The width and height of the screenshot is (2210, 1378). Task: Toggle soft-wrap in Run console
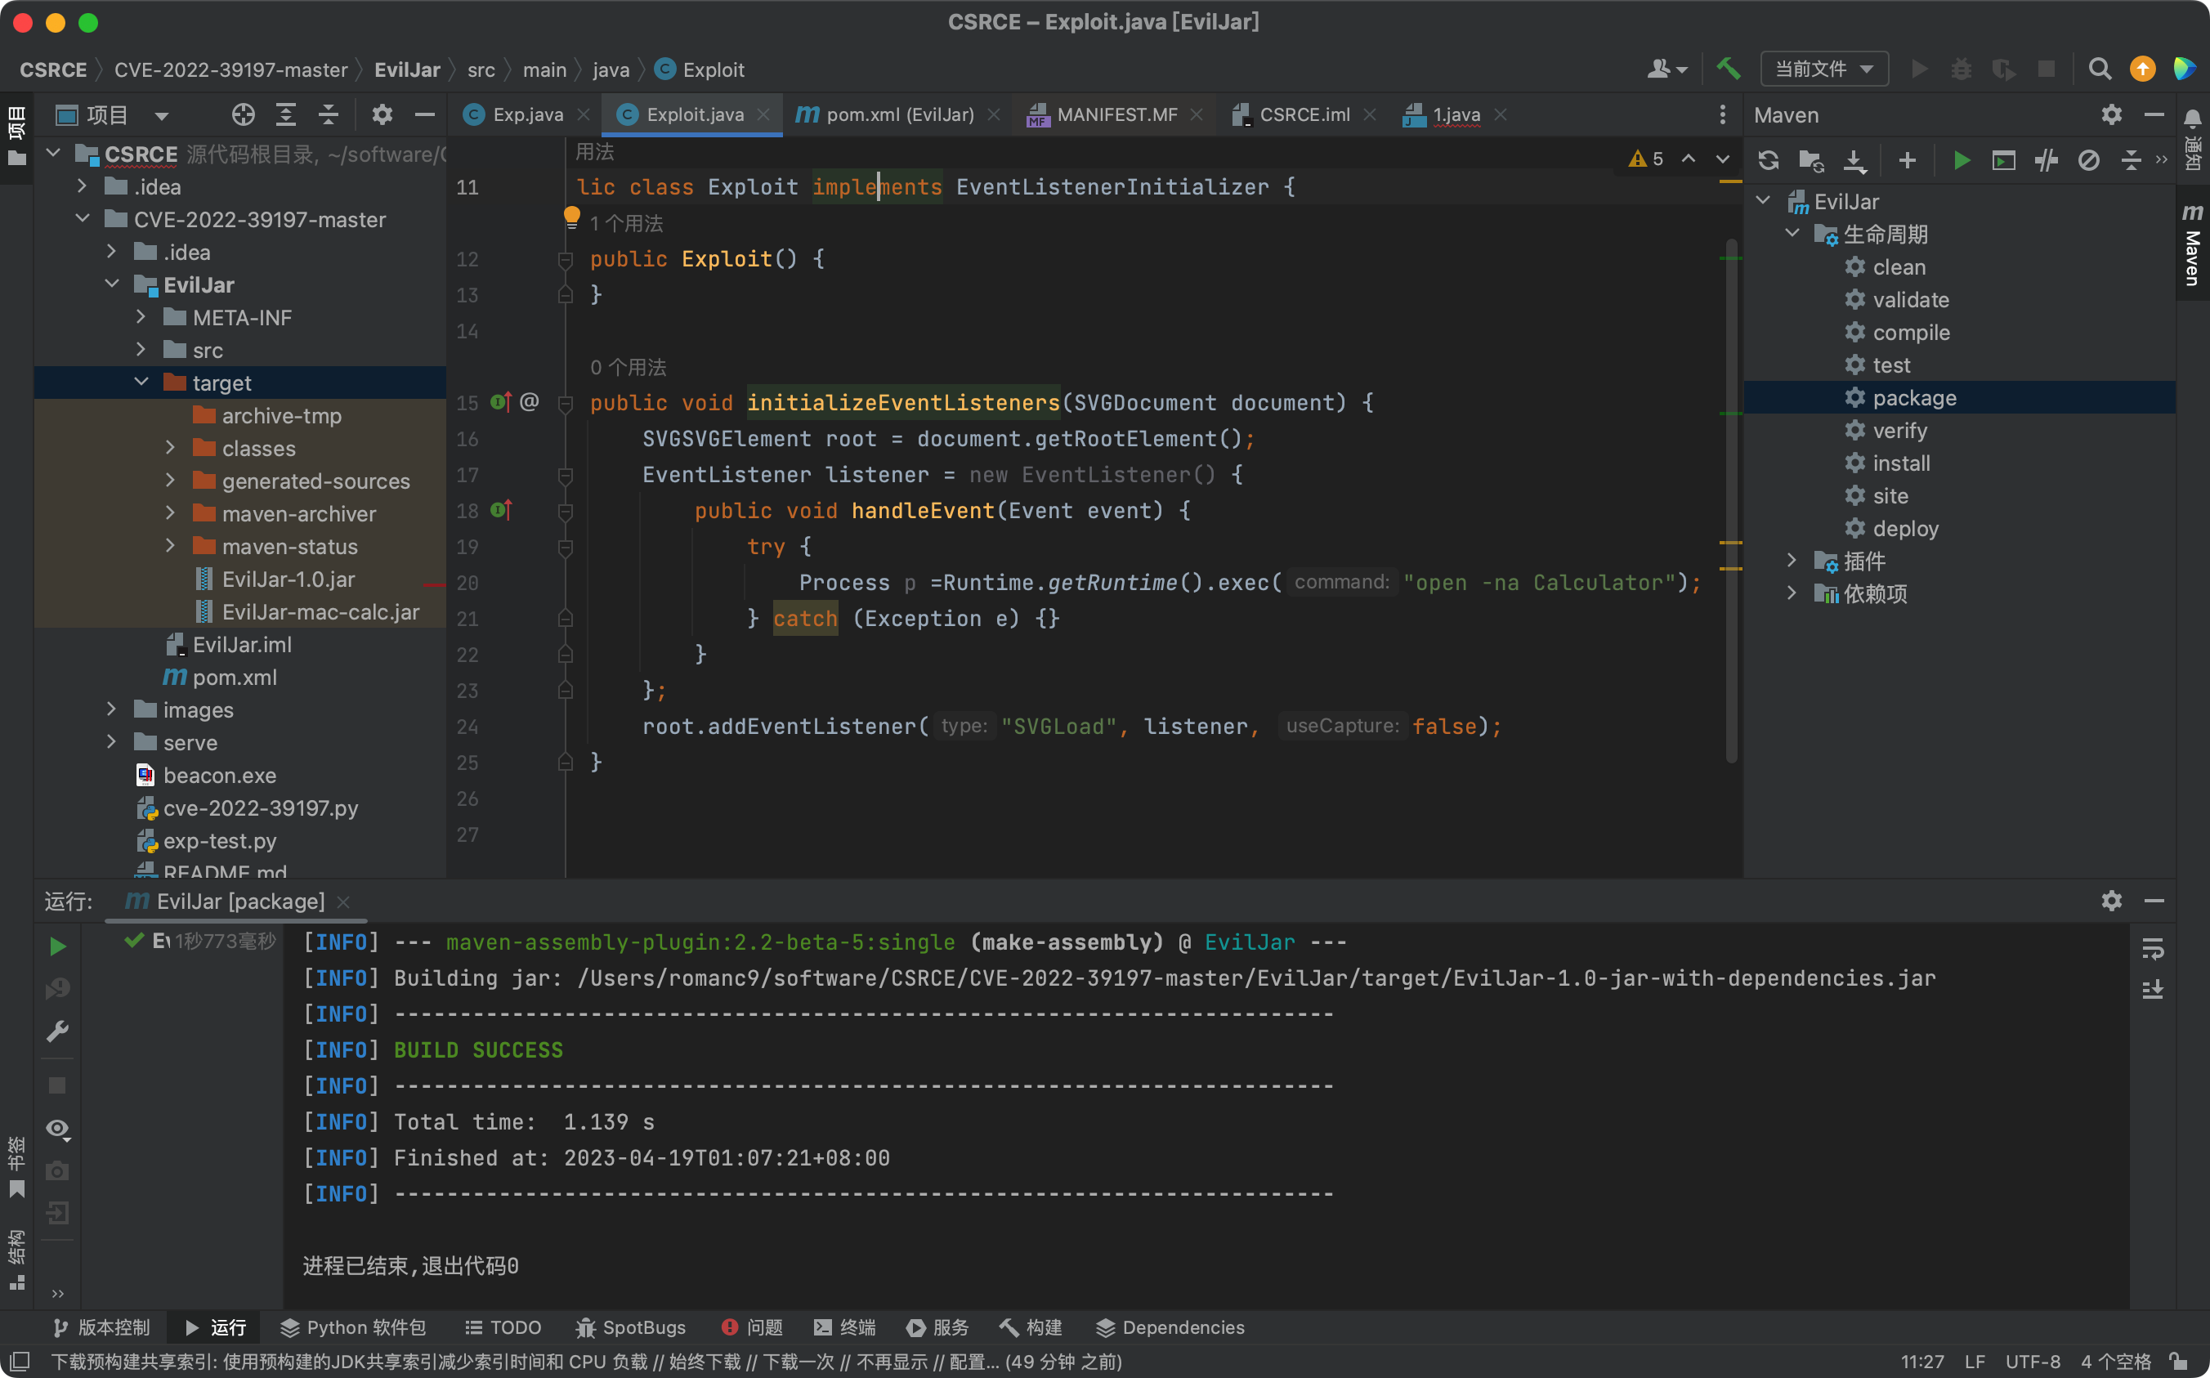[x=2154, y=949]
